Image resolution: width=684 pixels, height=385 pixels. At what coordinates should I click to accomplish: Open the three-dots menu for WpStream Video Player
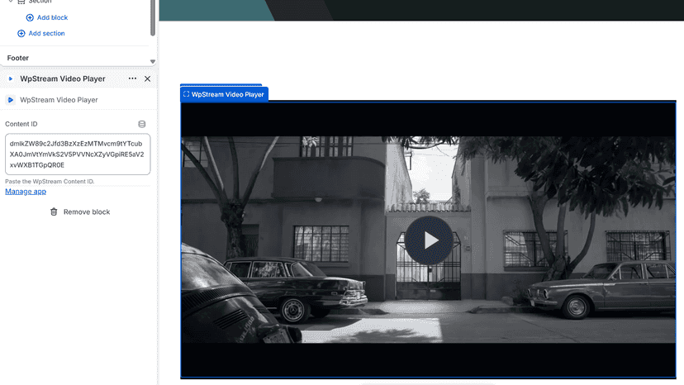[x=132, y=78]
